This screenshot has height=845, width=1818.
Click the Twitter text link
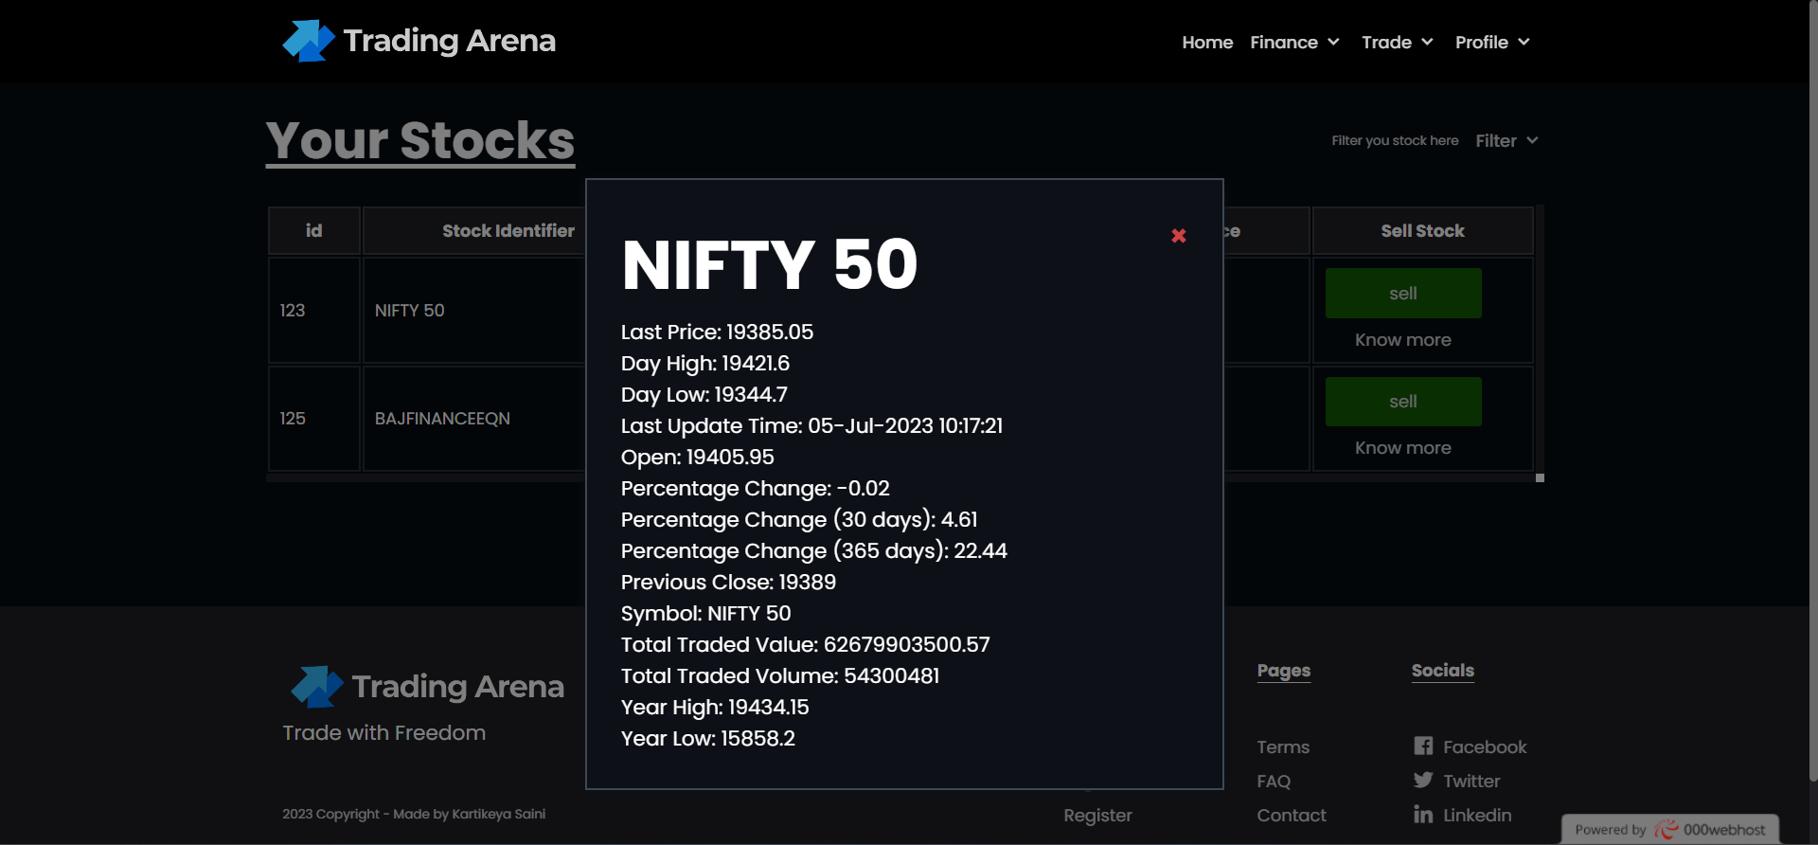pyautogui.click(x=1471, y=781)
